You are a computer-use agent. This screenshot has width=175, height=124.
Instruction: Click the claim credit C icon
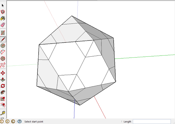[x=13, y=121]
